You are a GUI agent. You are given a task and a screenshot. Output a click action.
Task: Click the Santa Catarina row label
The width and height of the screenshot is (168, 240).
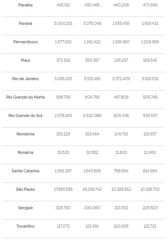(26, 171)
